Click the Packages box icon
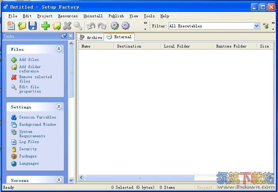 [14, 156]
